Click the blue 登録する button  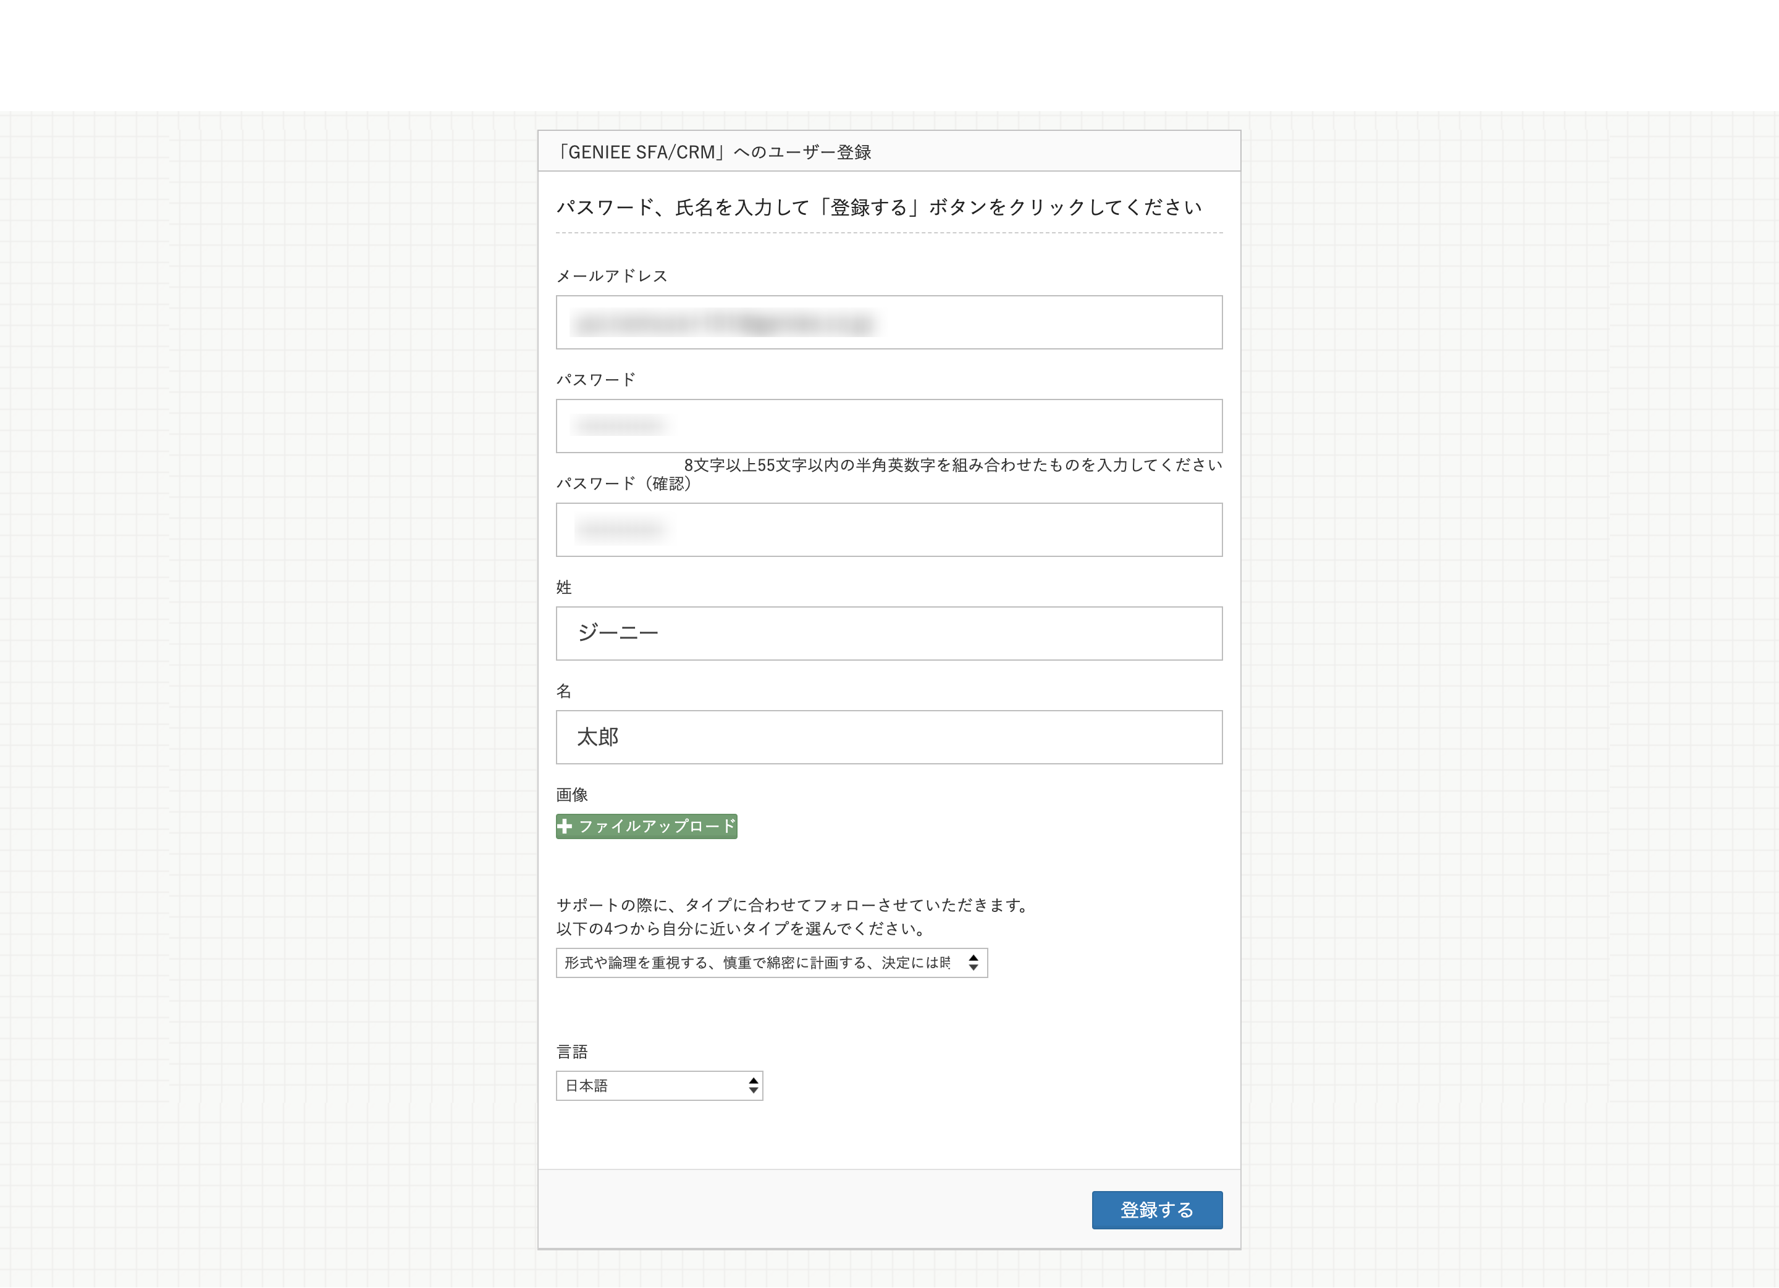coord(1157,1210)
